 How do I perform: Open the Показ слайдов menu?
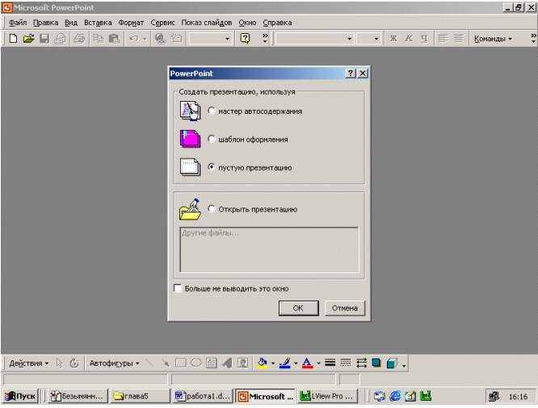pos(207,23)
